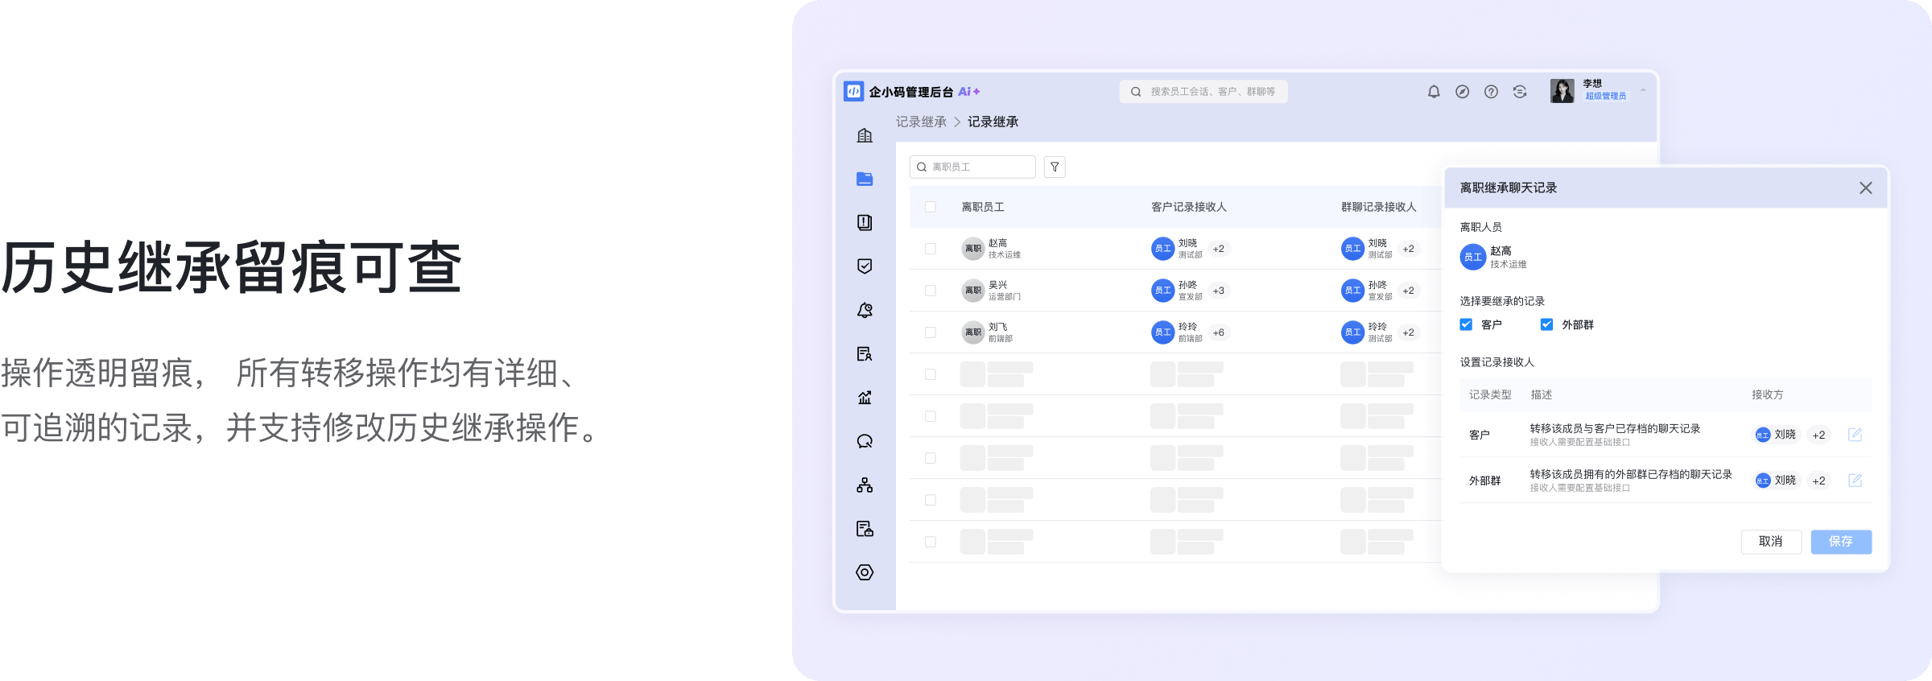Viewport: 1932px width, 681px height.
Task: Click the 取消 button
Action: pyautogui.click(x=1770, y=542)
